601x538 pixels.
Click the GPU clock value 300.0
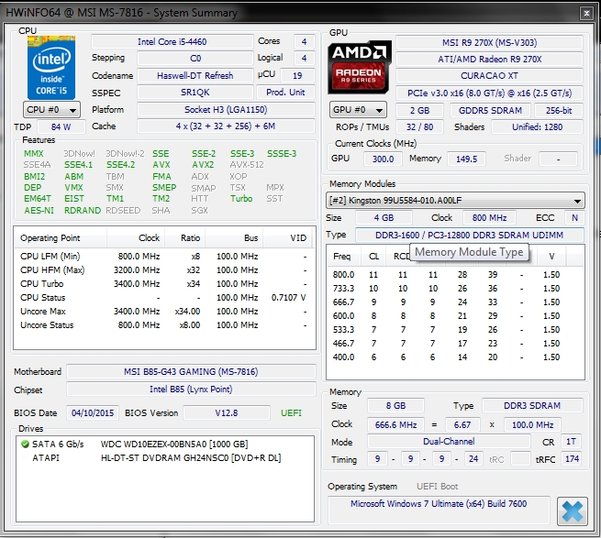point(383,159)
